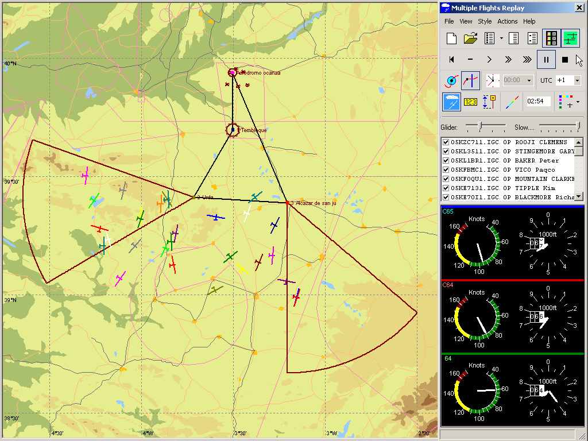Click the rainbow colored track line icon

[510, 102]
